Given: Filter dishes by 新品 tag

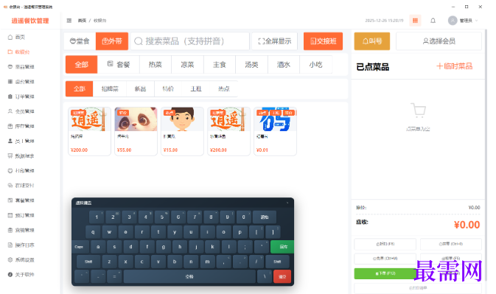Looking at the screenshot, I should click(x=140, y=89).
